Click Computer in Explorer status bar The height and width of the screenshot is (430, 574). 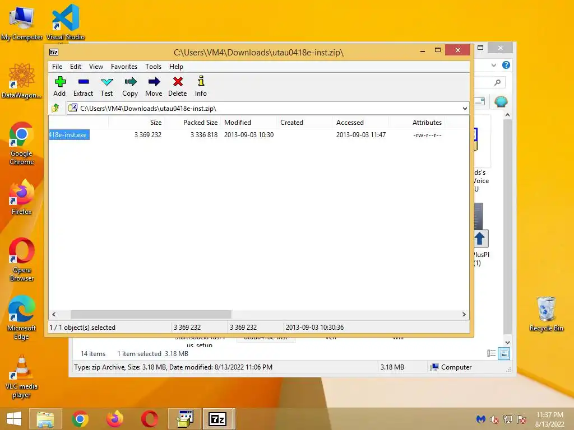[x=451, y=367]
